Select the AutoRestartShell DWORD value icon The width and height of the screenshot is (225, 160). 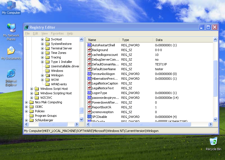89,45
